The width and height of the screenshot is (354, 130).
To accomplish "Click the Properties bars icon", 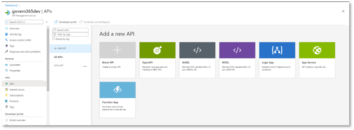I will tap(7, 71).
